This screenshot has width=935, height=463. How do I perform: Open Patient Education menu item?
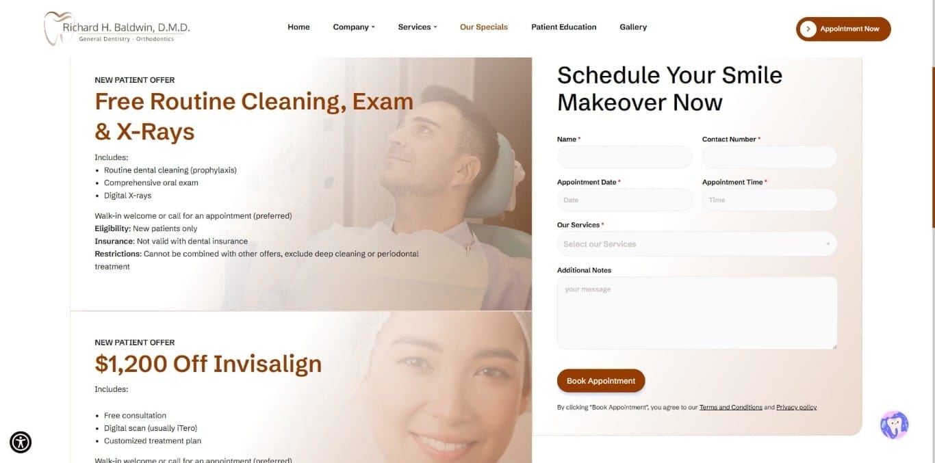563,27
